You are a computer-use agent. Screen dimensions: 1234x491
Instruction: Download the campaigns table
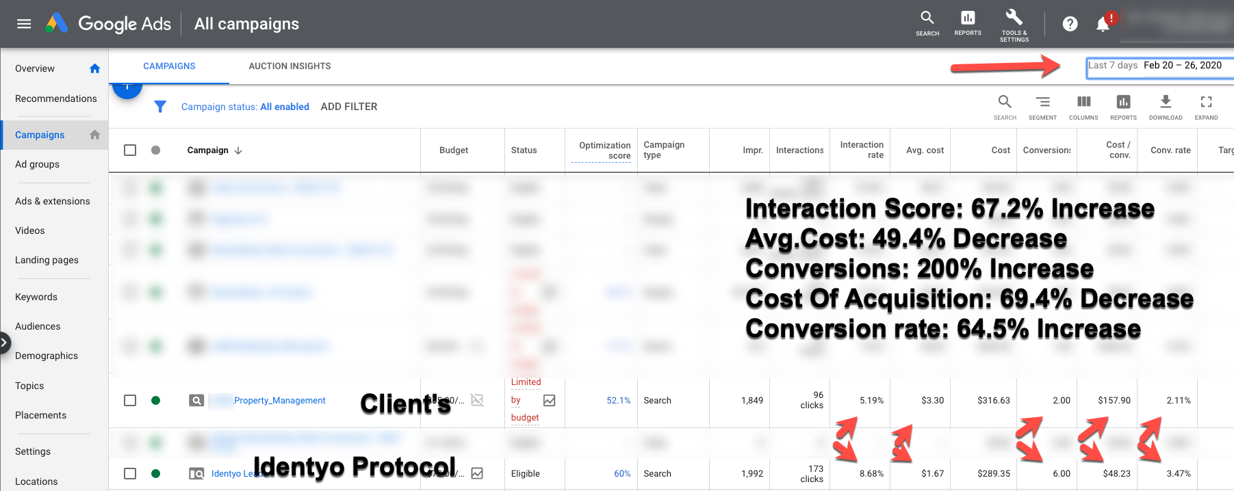1166,107
